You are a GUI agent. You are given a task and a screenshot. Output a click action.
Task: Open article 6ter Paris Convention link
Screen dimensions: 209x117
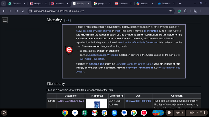tap(139, 42)
